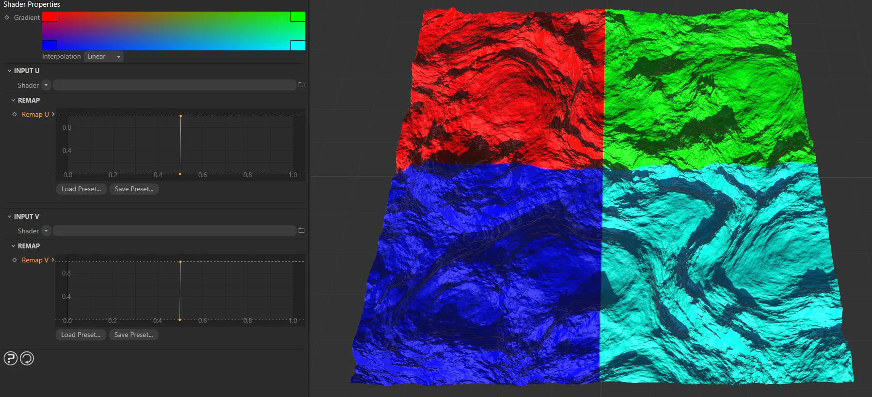The width and height of the screenshot is (872, 397).
Task: Select top curve point in Remap U
Action: tap(181, 116)
